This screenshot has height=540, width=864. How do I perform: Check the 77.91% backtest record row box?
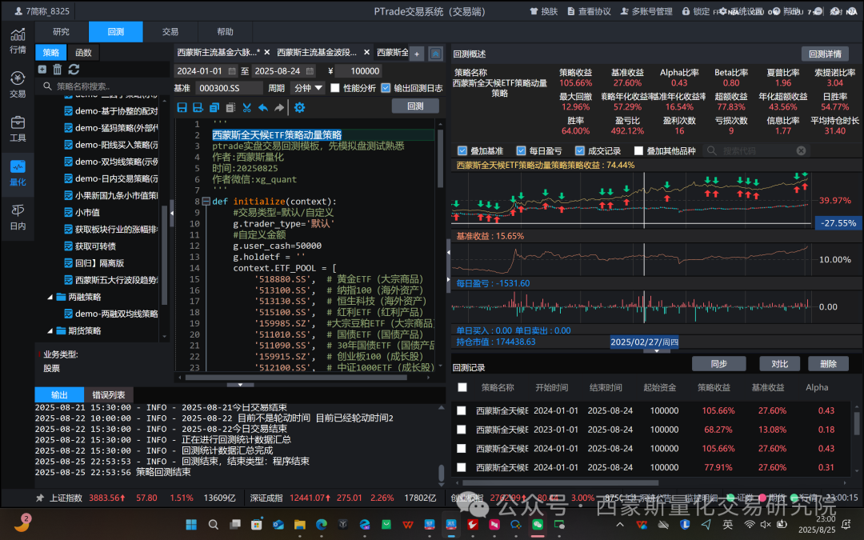point(462,467)
